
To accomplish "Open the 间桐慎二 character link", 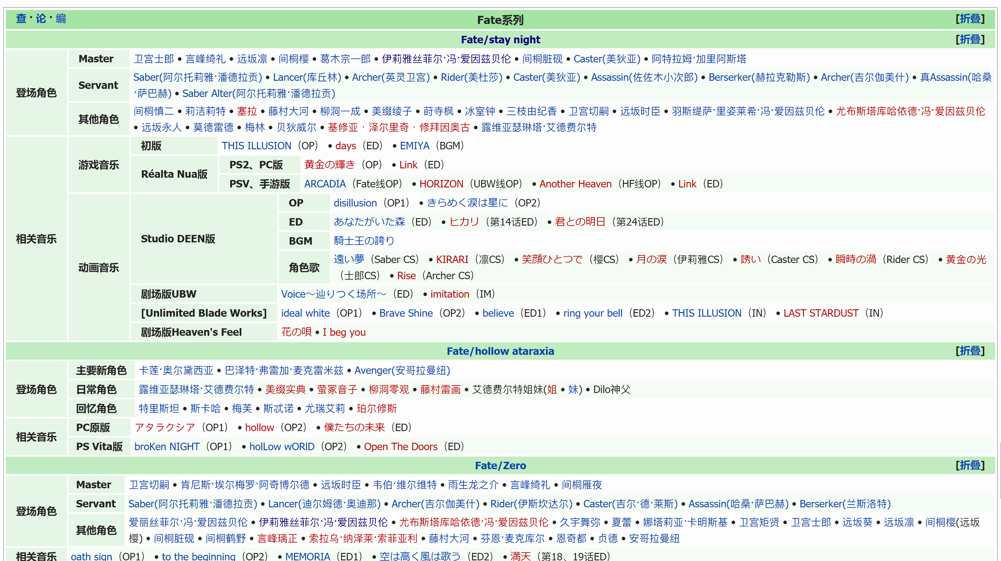I will pyautogui.click(x=154, y=111).
